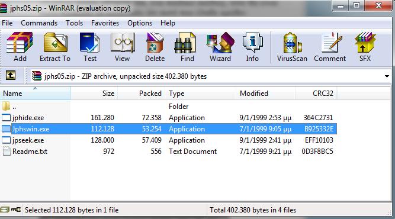
Task: Sort by the Packed column header
Action: pyautogui.click(x=142, y=94)
